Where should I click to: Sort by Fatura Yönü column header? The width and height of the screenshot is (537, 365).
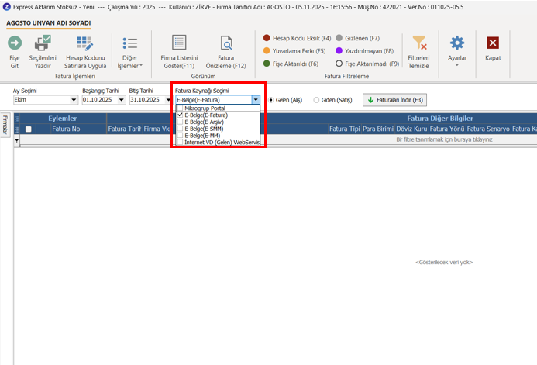pyautogui.click(x=447, y=129)
